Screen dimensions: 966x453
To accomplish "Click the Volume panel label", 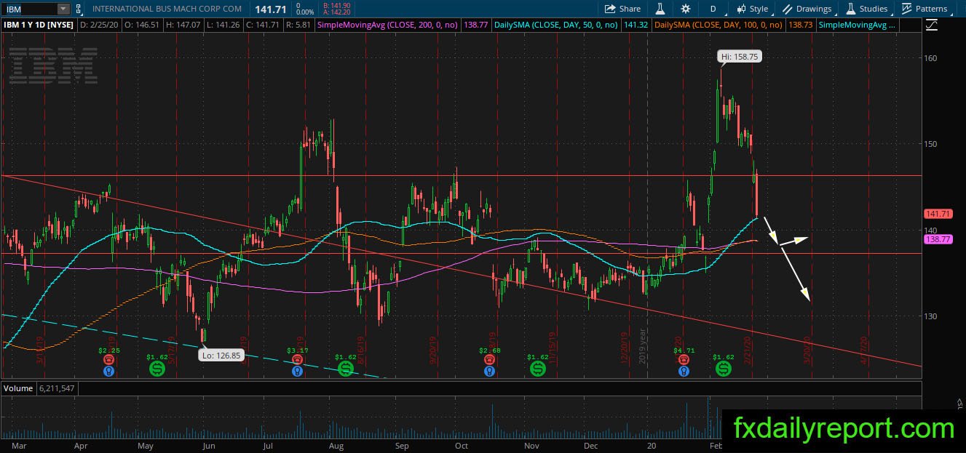I will (17, 388).
